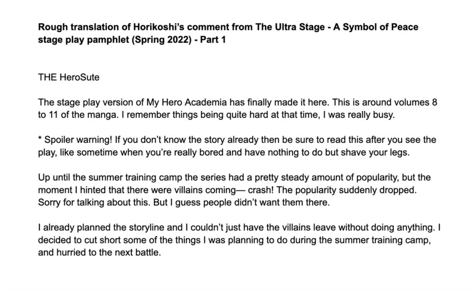The height and width of the screenshot is (290, 473).
Task: Click the phrase 'summer training camp the series'
Action: pyautogui.click(x=157, y=178)
